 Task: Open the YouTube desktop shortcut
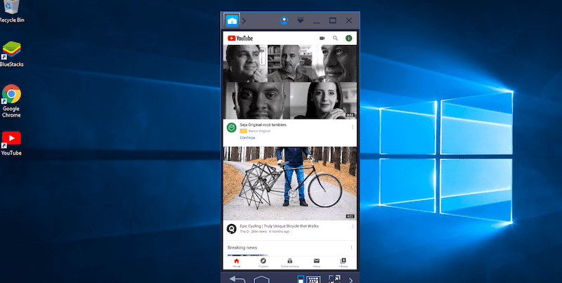tap(11, 143)
